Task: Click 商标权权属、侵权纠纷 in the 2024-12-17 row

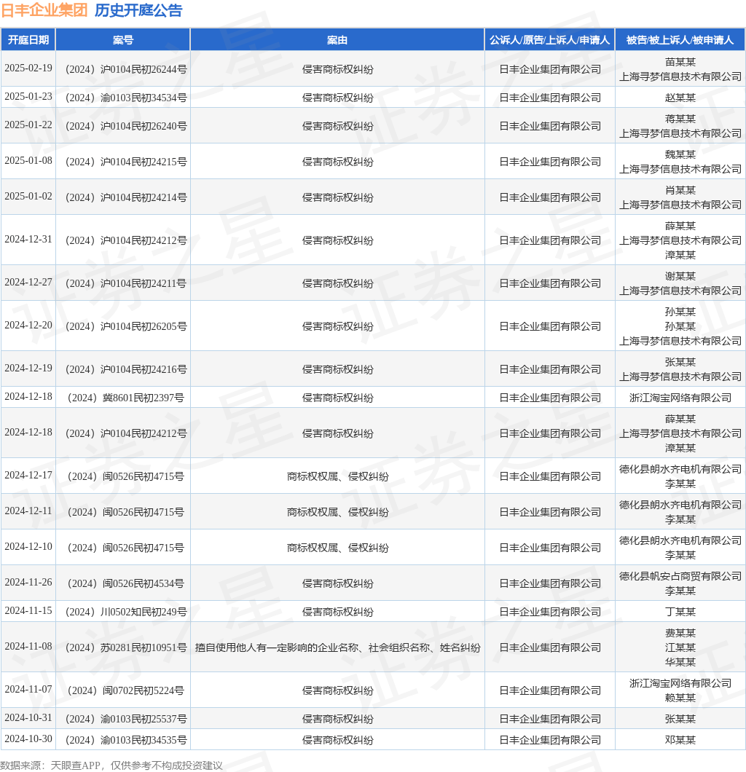Action: [338, 476]
